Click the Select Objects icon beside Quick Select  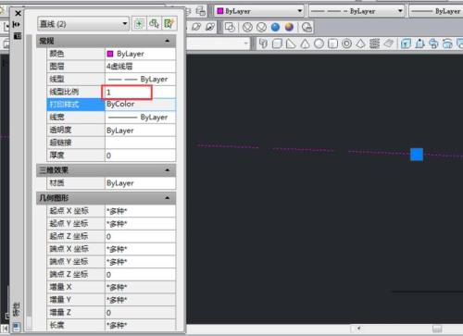[154, 24]
